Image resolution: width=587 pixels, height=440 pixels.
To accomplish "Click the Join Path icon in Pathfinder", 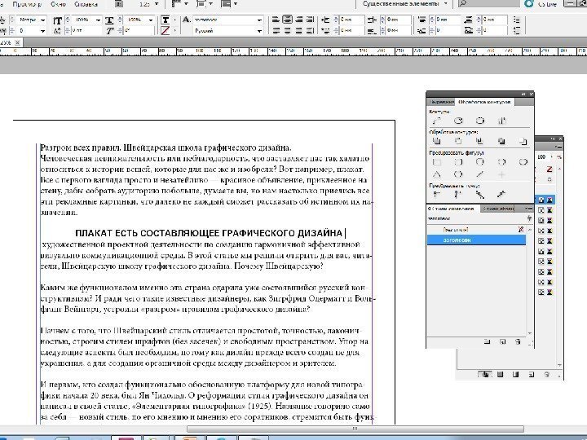I will pyautogui.click(x=438, y=120).
